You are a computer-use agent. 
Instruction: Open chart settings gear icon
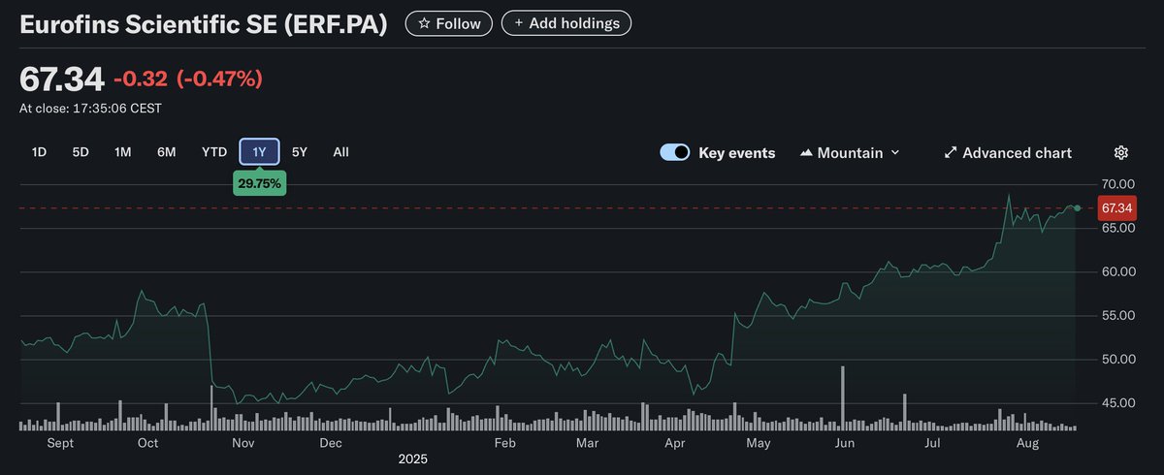(1121, 152)
